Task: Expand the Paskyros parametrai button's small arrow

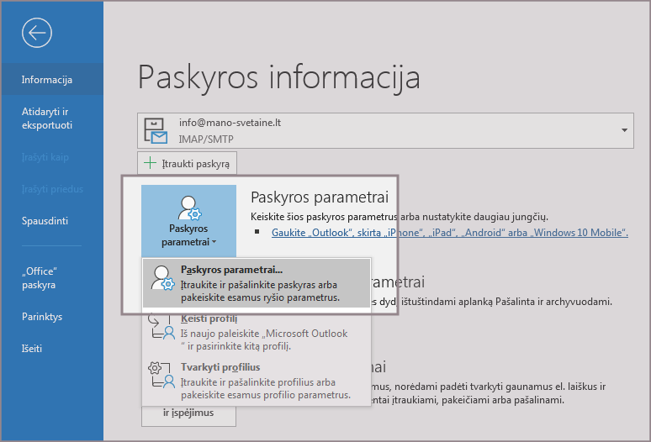Action: tap(214, 241)
